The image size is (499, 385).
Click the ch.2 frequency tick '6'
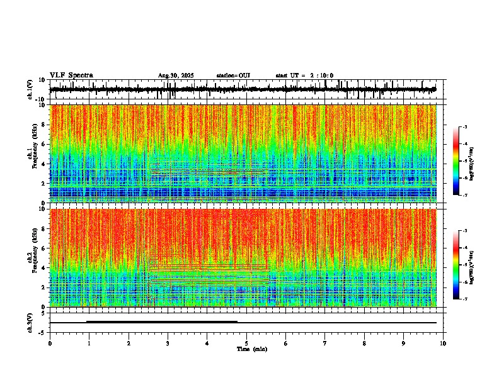(43, 248)
